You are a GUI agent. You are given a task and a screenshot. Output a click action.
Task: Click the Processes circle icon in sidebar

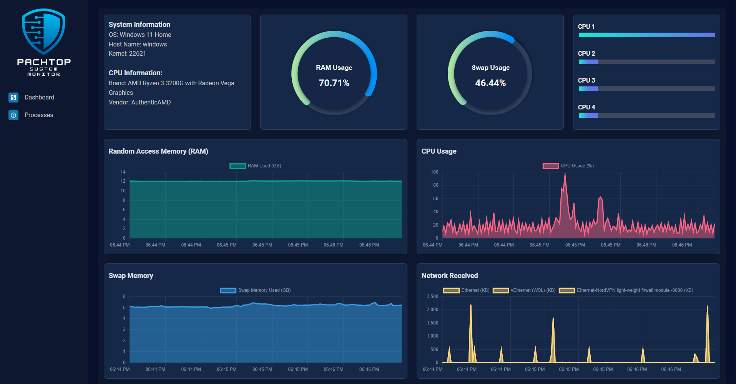13,115
